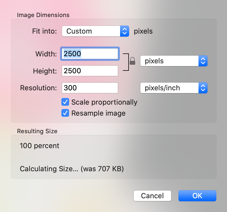227x212 pixels.
Task: Expand the pixels/inch resolution unit dropdown
Action: pos(174,88)
